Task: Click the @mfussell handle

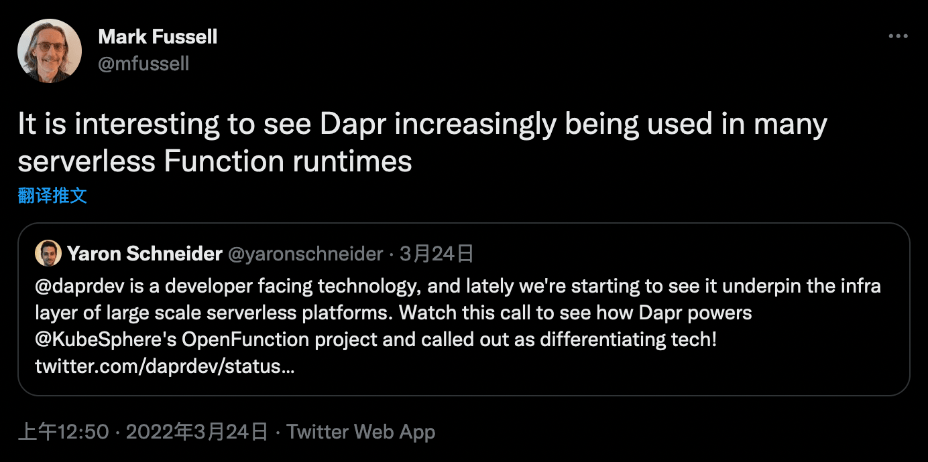Action: click(143, 64)
